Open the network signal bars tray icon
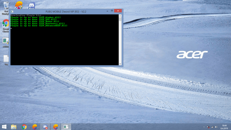The image size is (231, 130). pyautogui.click(x=212, y=127)
